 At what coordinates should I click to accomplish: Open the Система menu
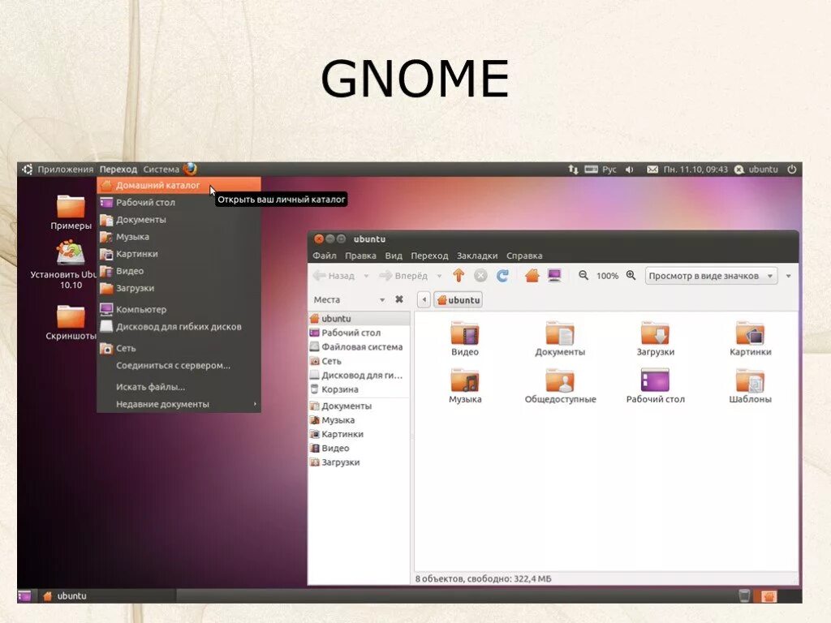(x=161, y=170)
